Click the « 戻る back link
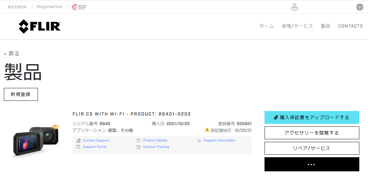Screen dimensions: 368x180 [x=12, y=54]
